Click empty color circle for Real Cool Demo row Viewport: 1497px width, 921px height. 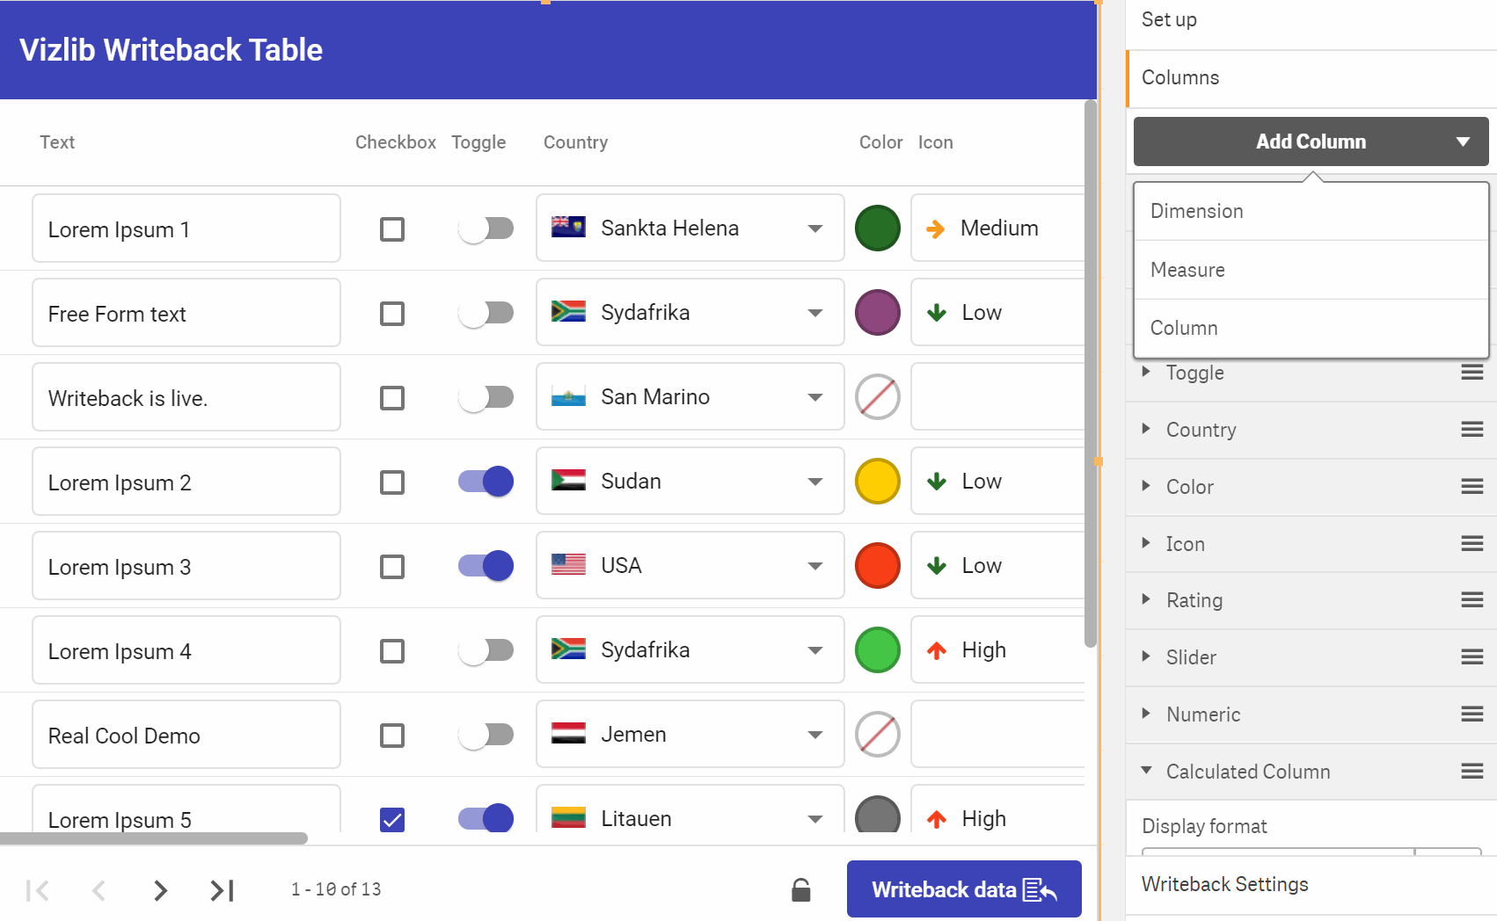878,735
